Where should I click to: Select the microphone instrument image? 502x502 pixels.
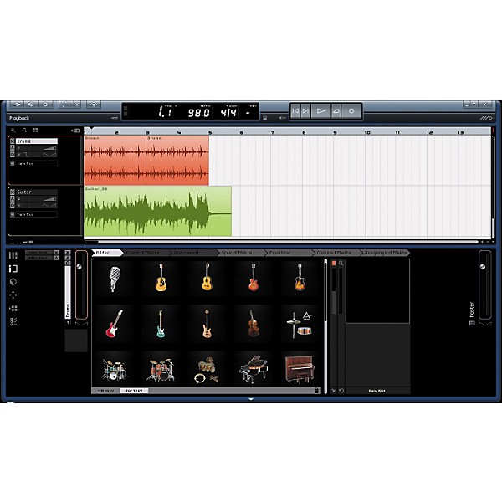(114, 279)
